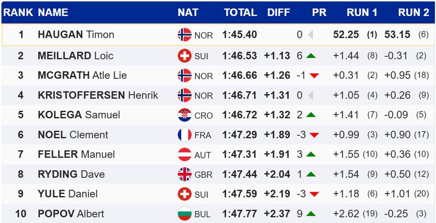Sort results by RUN 2 header
This screenshot has height=223, width=436.
[x=413, y=12]
